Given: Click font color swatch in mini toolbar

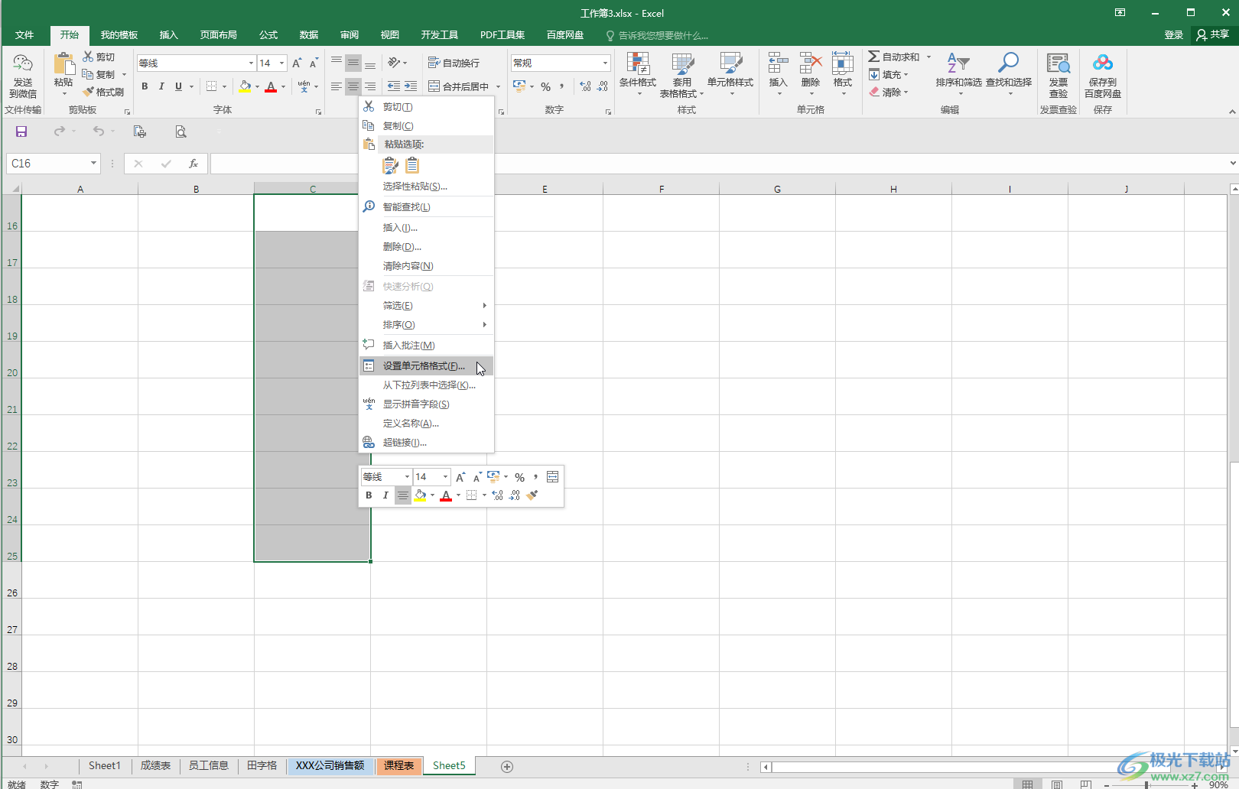Looking at the screenshot, I should tap(446, 495).
